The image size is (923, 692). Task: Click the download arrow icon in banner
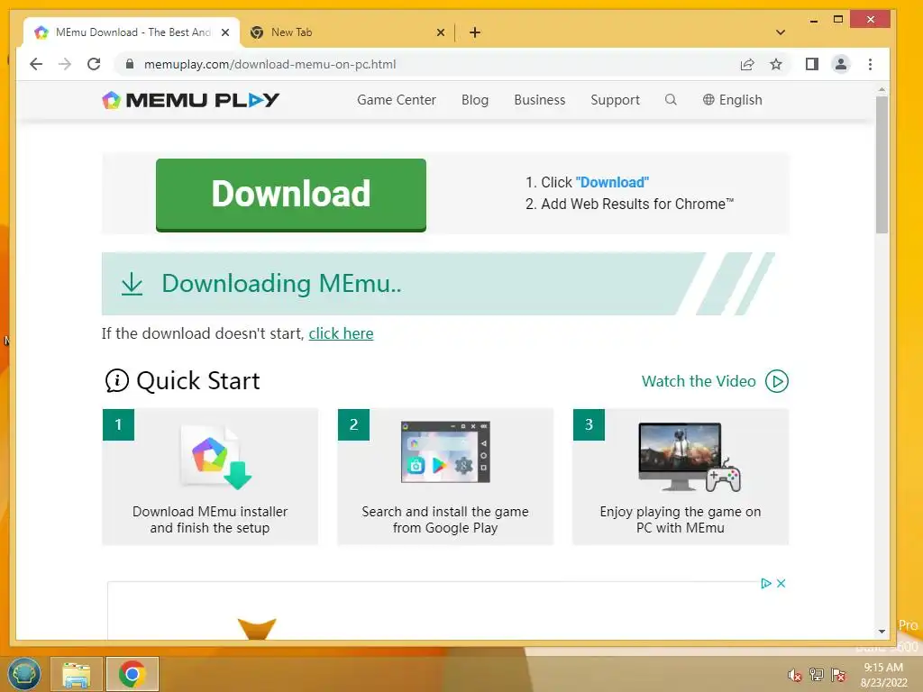132,284
